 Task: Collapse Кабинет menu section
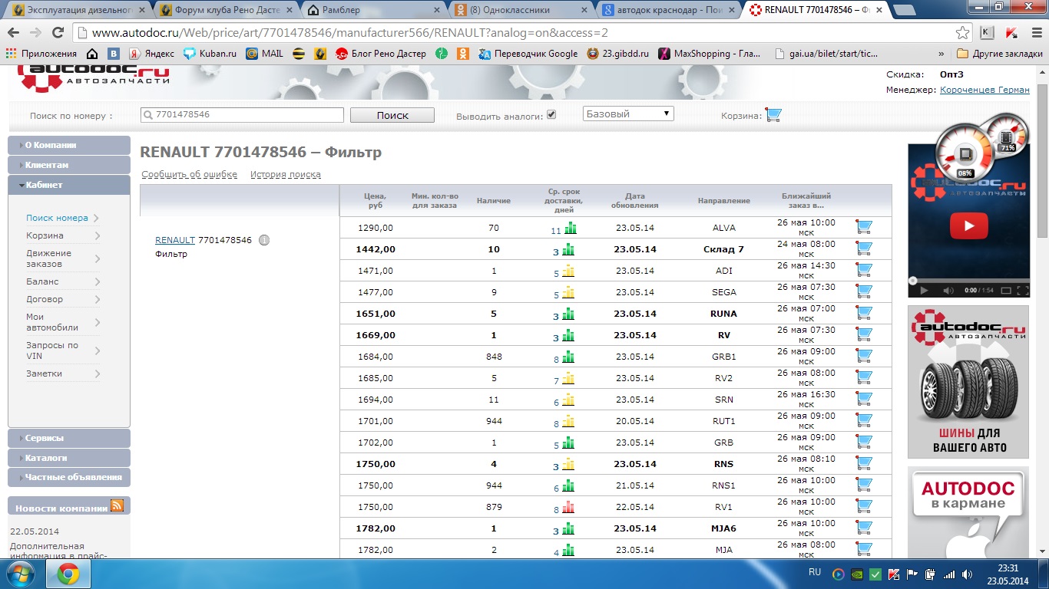coord(69,185)
